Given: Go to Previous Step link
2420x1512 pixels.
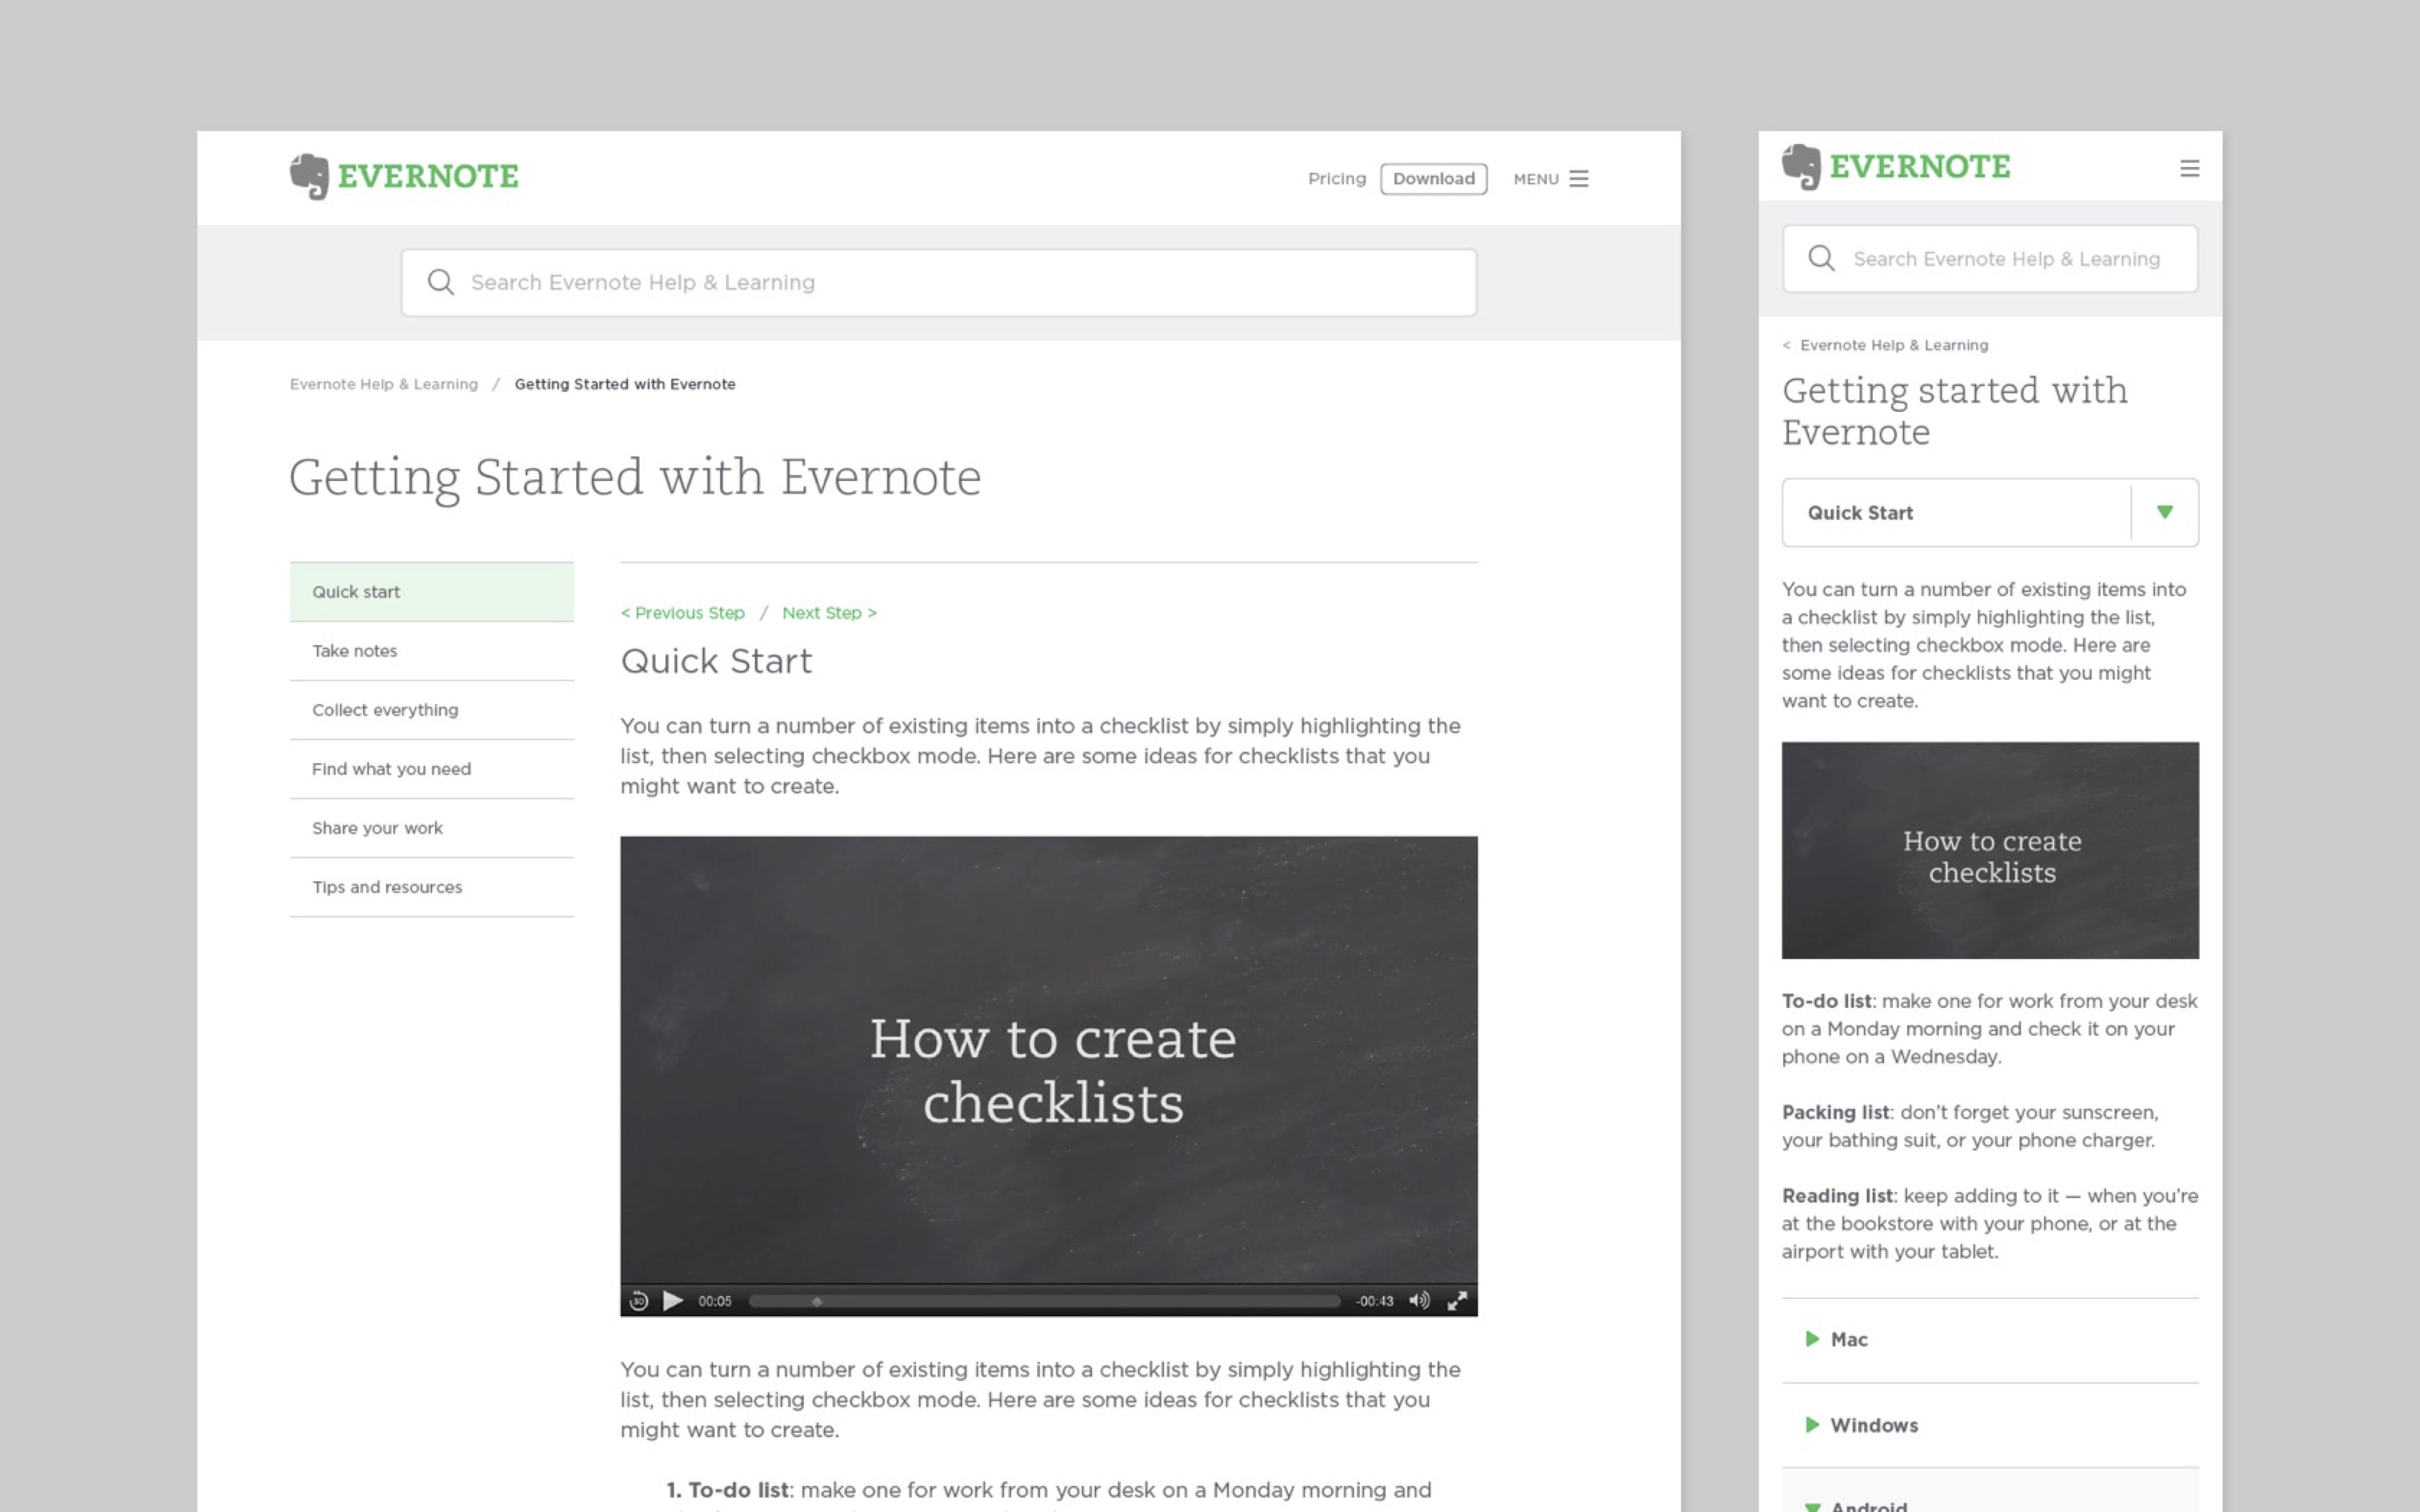Looking at the screenshot, I should point(683,613).
